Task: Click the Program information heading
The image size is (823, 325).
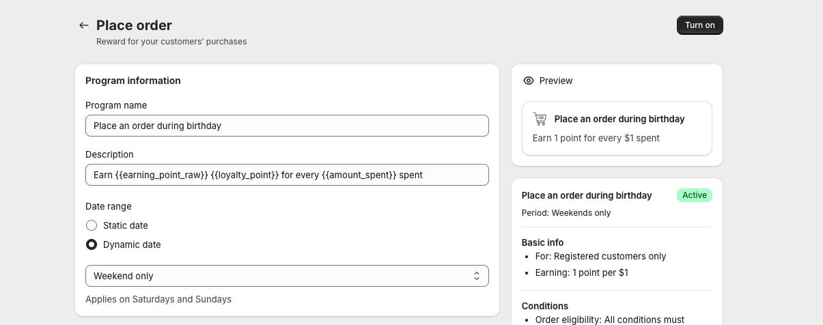Action: coord(133,81)
